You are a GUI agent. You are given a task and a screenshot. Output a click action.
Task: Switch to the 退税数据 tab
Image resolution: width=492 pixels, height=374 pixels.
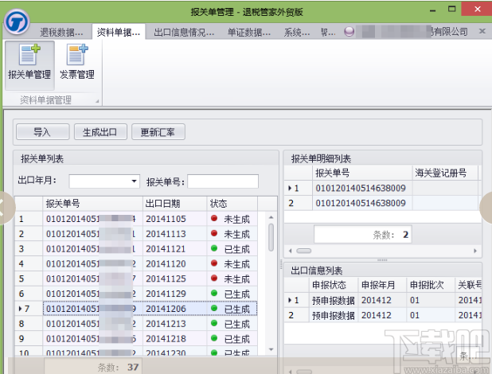(61, 32)
